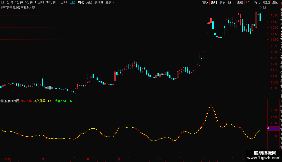Switch to 日线 daily chart
This screenshot has height=162, width=282.
pos(72,2)
